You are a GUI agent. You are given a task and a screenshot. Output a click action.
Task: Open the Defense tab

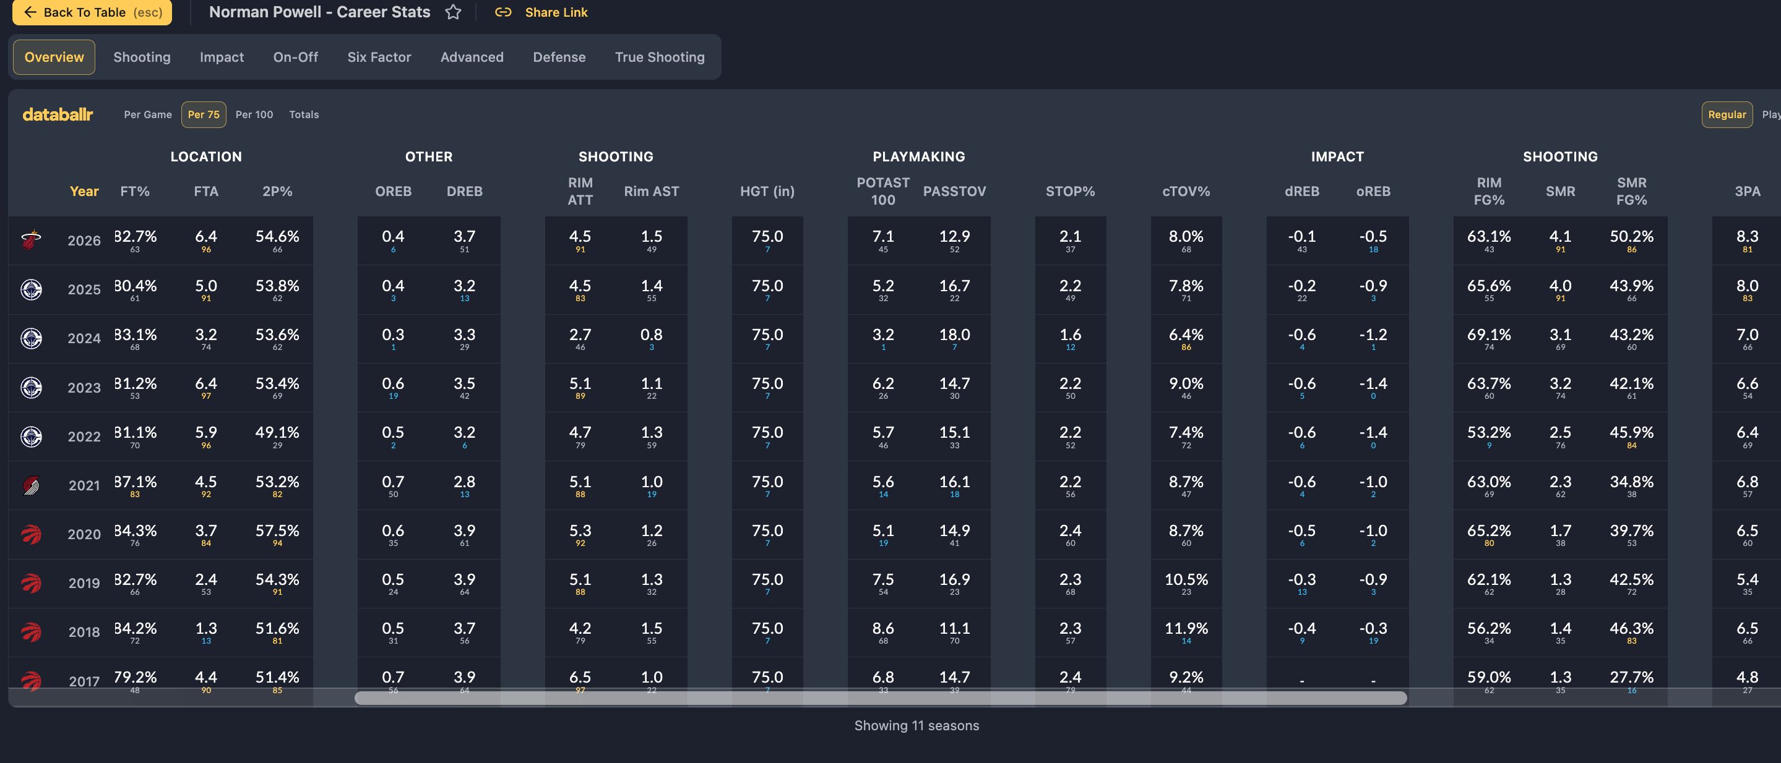(x=559, y=58)
